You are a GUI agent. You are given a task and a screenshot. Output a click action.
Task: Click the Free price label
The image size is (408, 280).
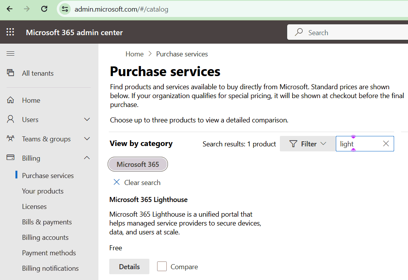coord(115,248)
